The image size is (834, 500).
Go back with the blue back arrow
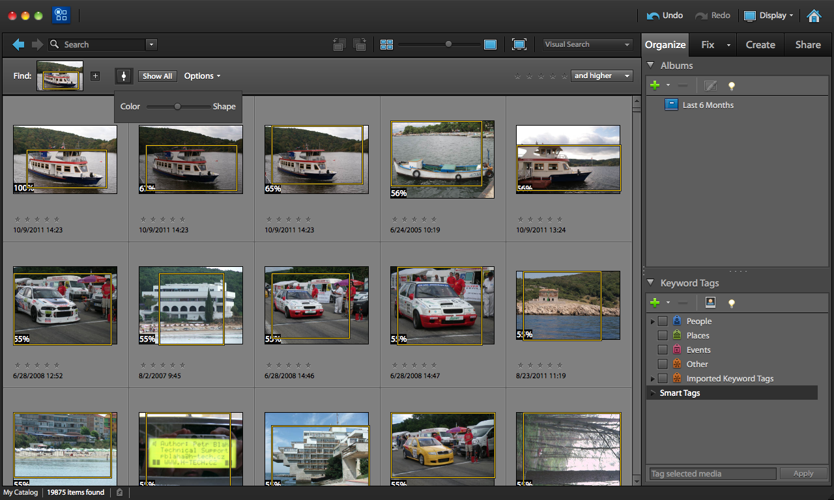coord(18,44)
